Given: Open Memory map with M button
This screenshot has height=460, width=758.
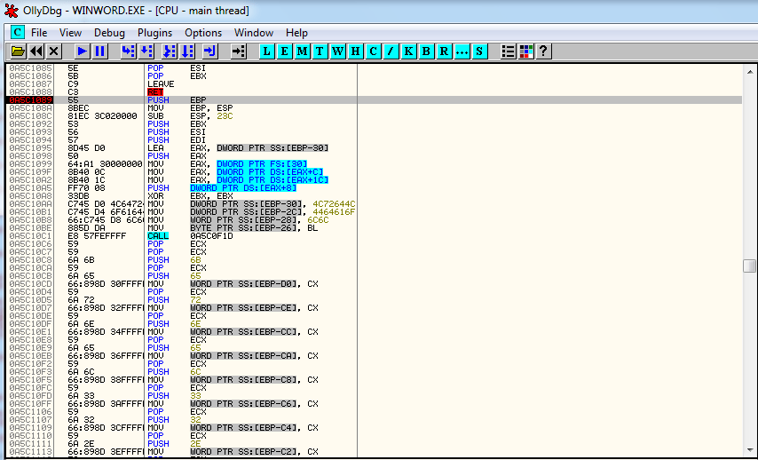Looking at the screenshot, I should coord(302,51).
